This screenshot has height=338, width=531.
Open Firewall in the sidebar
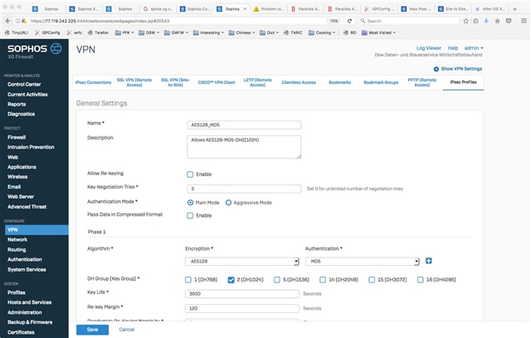coord(17,137)
